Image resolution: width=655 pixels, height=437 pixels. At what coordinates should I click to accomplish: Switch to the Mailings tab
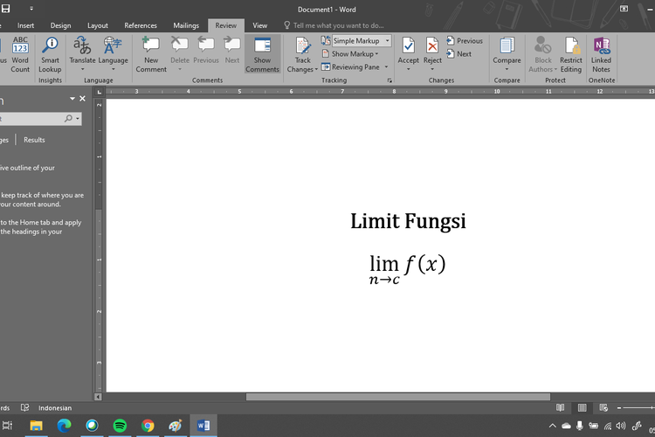pos(186,25)
